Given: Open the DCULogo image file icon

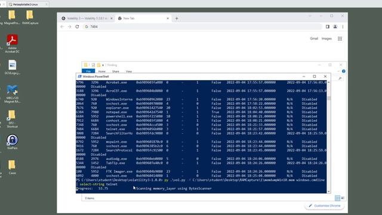Looking at the screenshot, I should click(12, 67).
